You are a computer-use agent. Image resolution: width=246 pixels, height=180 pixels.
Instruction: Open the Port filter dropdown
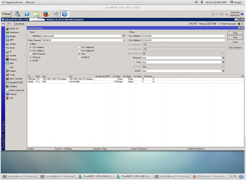[x=224, y=62]
